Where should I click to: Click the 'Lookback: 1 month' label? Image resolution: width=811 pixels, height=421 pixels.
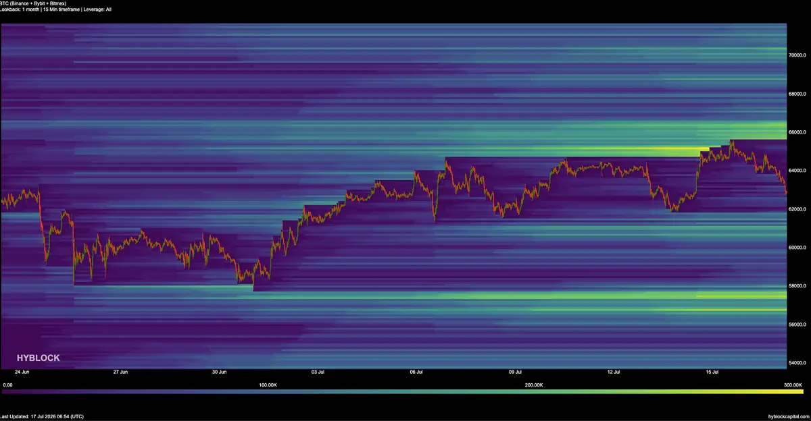[x=20, y=11]
